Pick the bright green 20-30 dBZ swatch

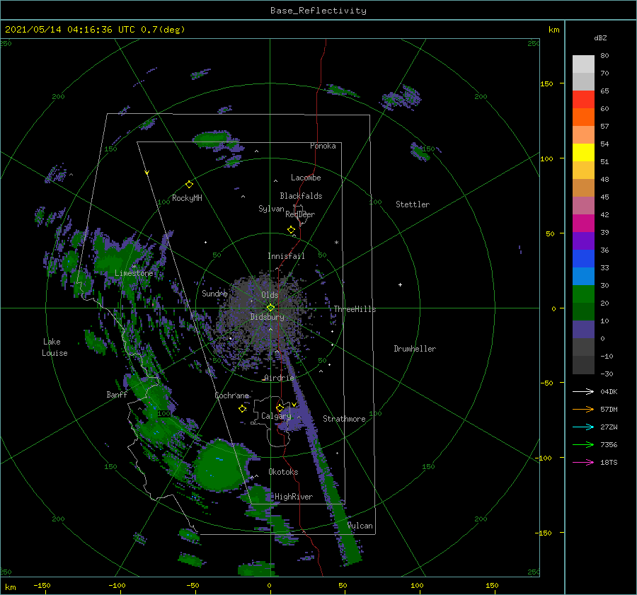[583, 294]
